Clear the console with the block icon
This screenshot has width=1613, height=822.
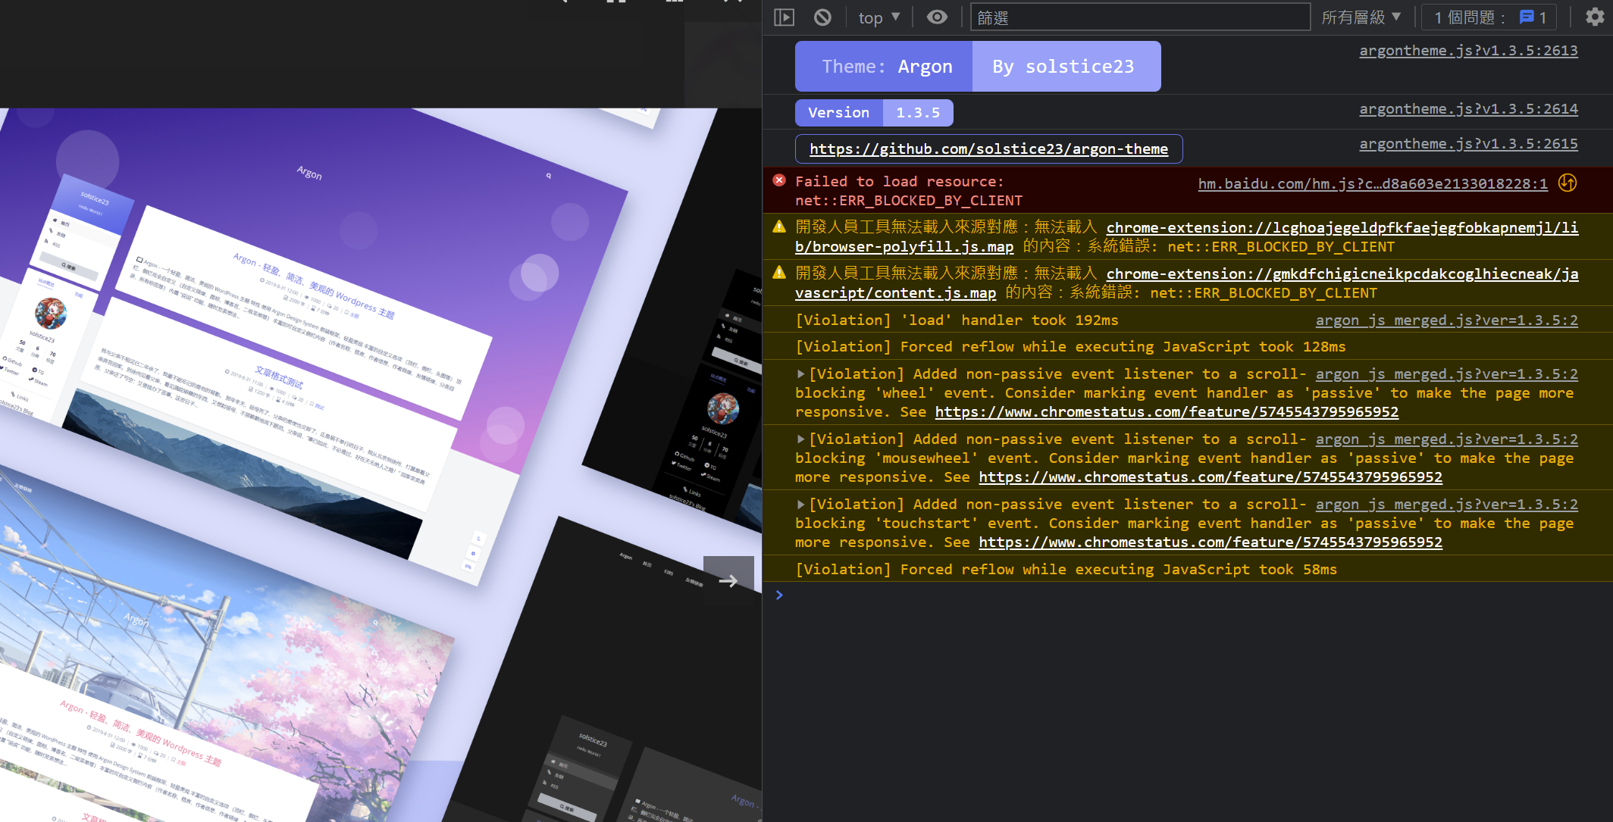point(822,17)
